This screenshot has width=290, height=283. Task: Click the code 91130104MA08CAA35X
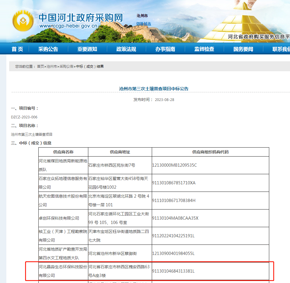point(175,218)
